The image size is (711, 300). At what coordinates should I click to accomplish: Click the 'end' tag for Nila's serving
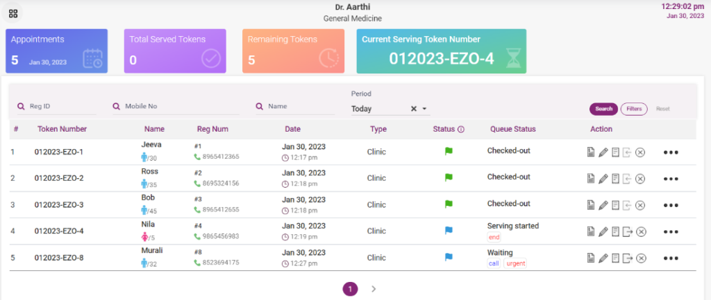click(494, 237)
